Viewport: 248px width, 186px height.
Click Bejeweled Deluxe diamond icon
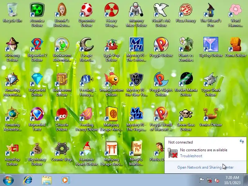pos(37,79)
